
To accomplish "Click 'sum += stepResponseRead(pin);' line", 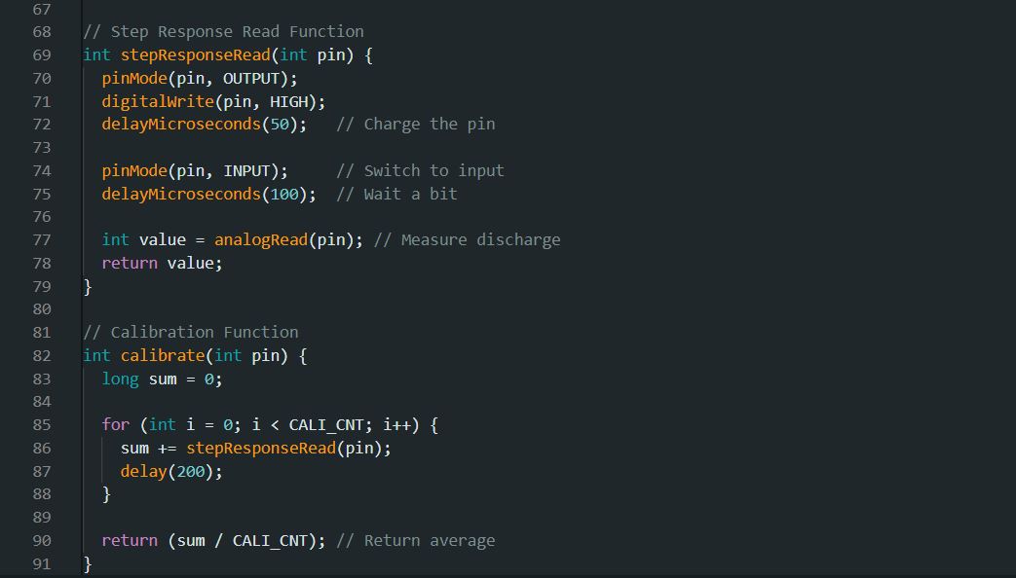I will 256,448.
